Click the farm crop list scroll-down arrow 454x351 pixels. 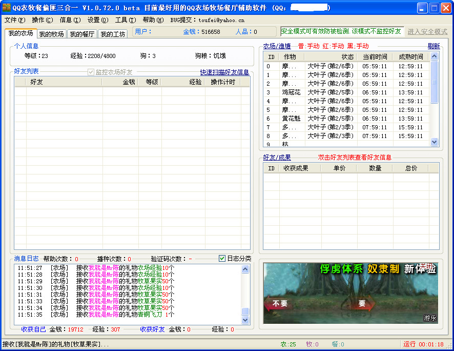click(x=434, y=142)
